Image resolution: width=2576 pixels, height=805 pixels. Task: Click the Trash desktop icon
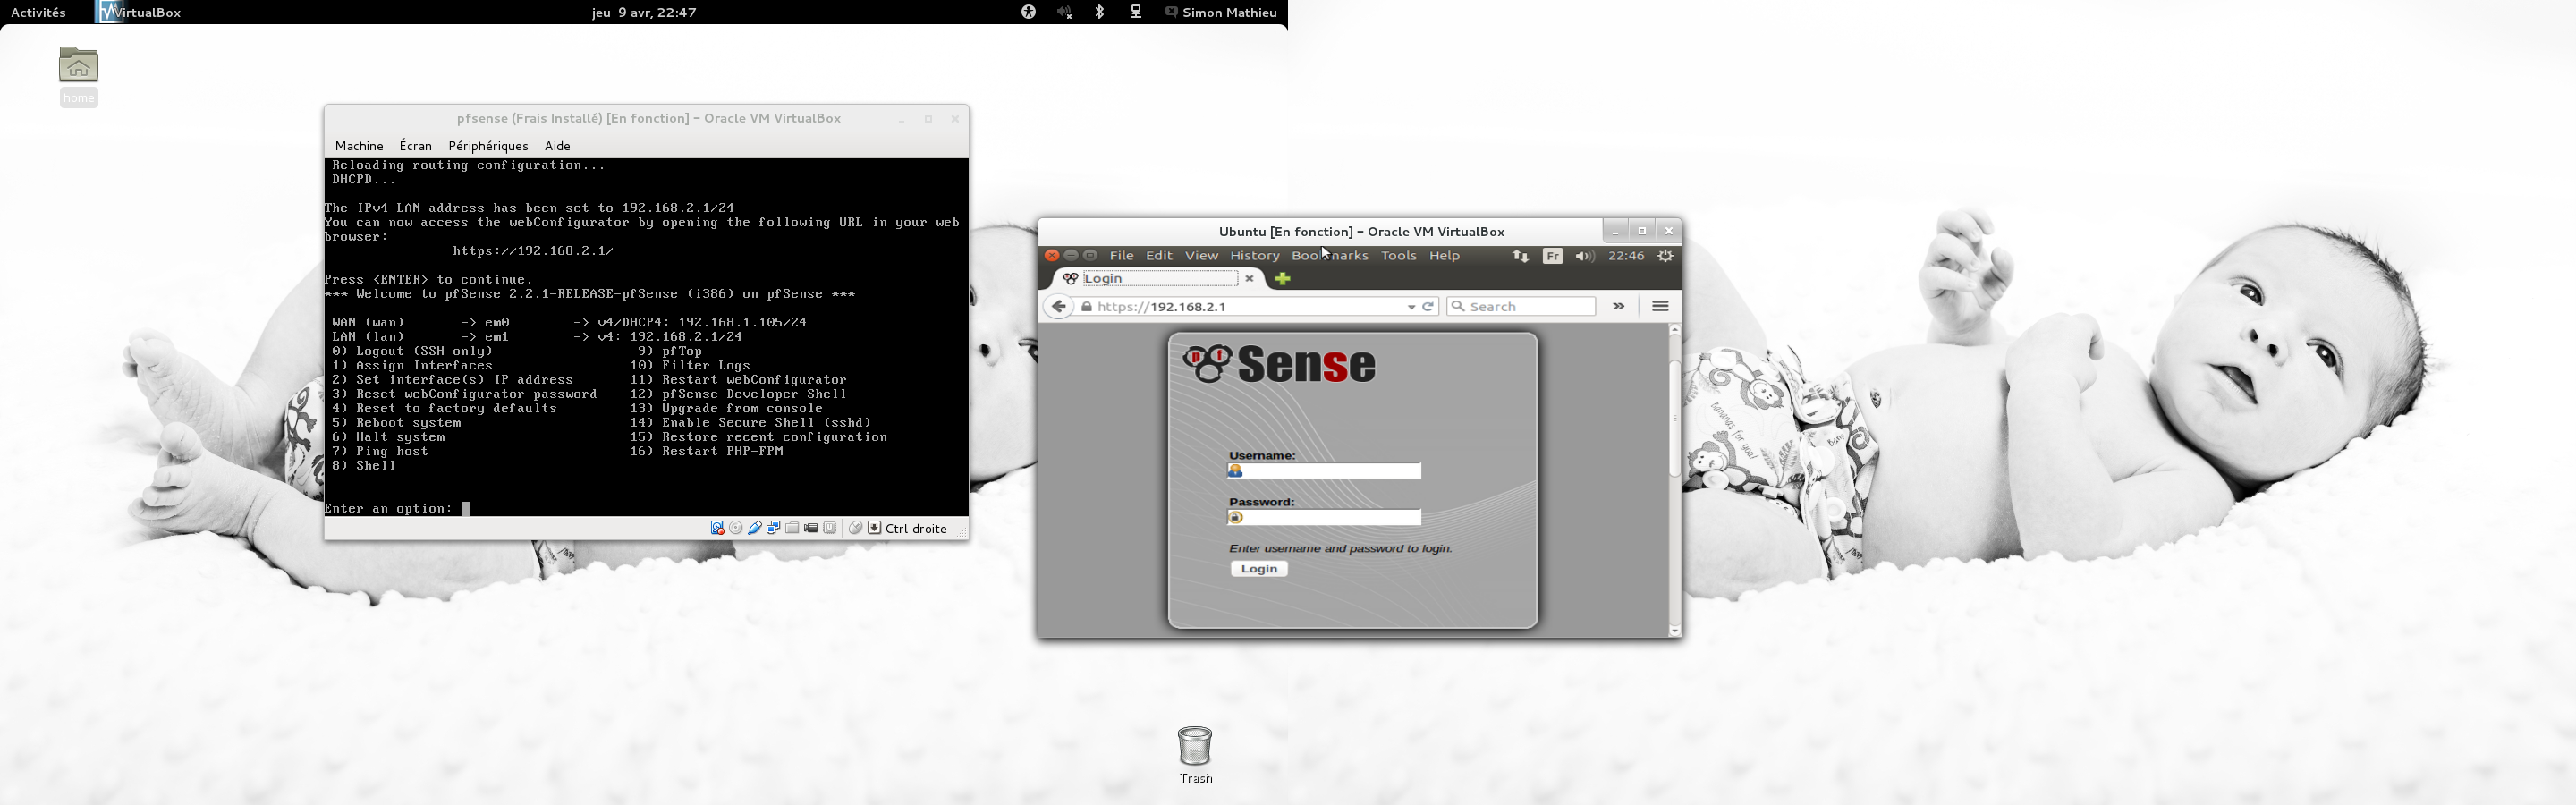(x=1195, y=746)
